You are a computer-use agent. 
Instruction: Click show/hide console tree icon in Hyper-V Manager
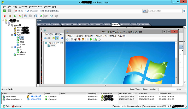[57, 38]
